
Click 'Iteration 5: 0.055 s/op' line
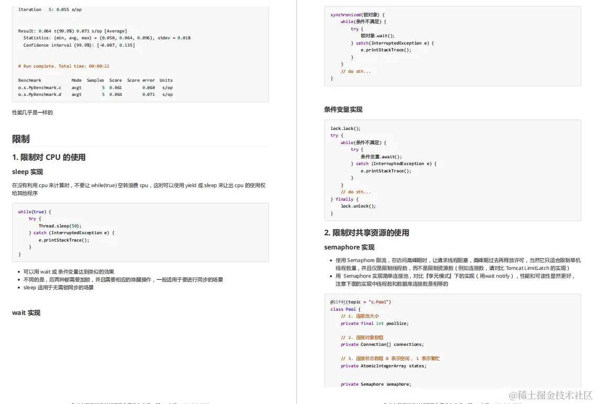click(x=50, y=9)
